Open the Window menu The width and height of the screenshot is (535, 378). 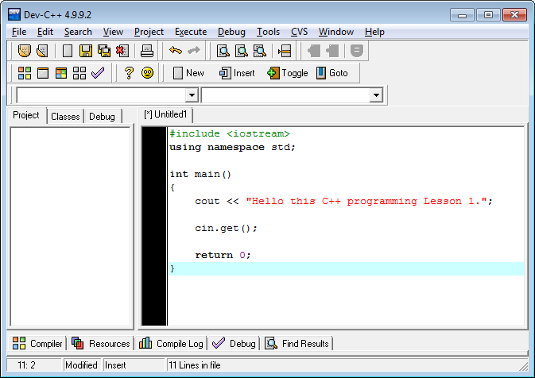336,32
